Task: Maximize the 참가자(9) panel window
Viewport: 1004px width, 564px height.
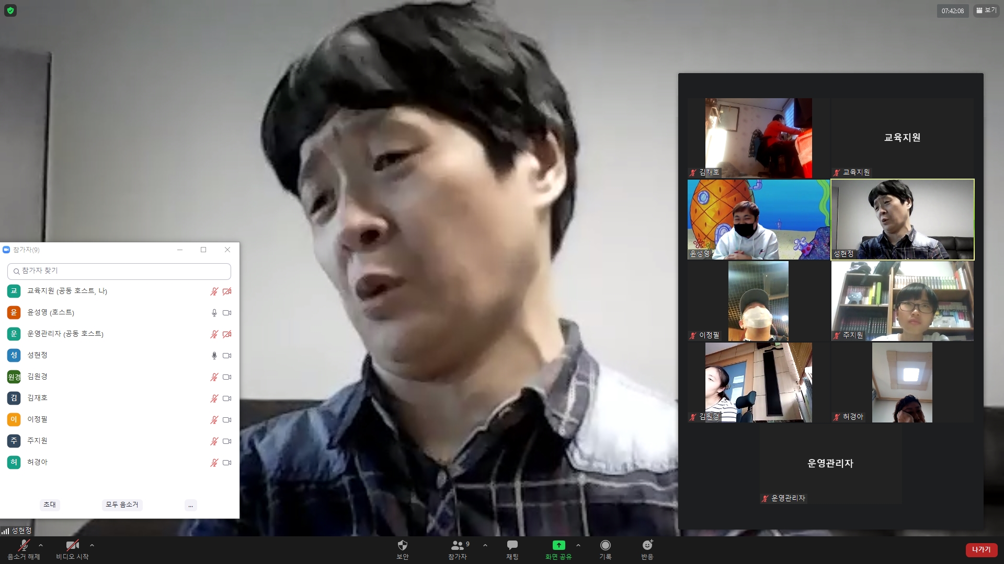Action: coord(203,250)
